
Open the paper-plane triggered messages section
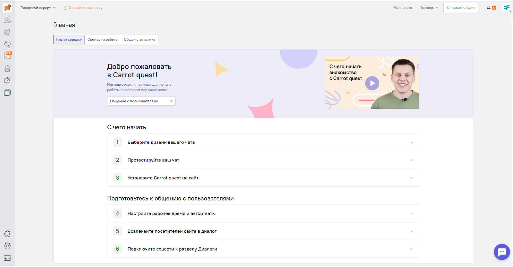click(7, 32)
